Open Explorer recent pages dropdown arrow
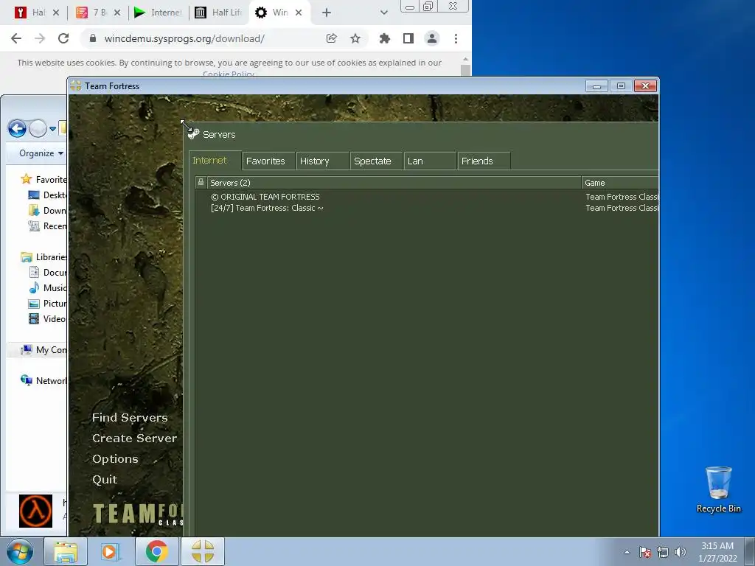Image resolution: width=755 pixels, height=566 pixels. pyautogui.click(x=52, y=128)
